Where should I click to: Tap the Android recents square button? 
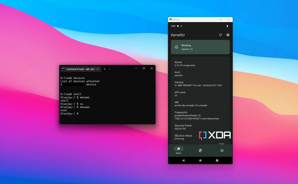coord(217,160)
